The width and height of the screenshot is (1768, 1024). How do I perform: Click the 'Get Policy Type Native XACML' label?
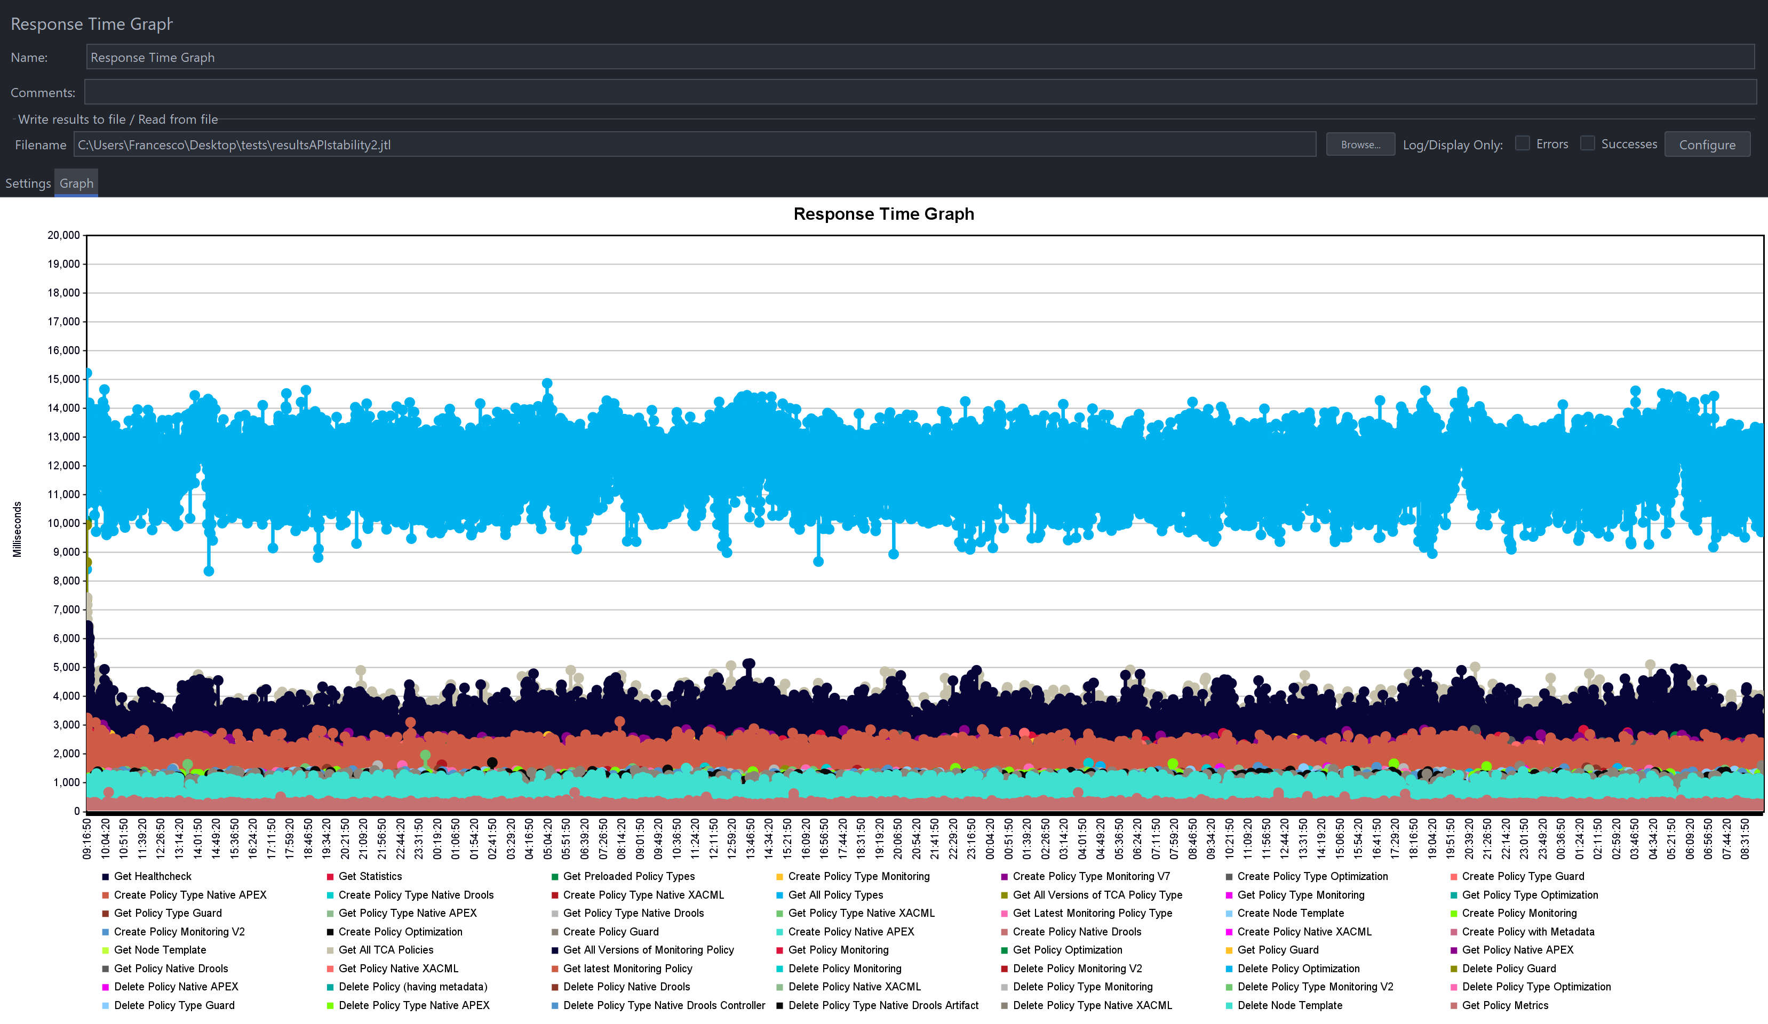click(x=862, y=913)
